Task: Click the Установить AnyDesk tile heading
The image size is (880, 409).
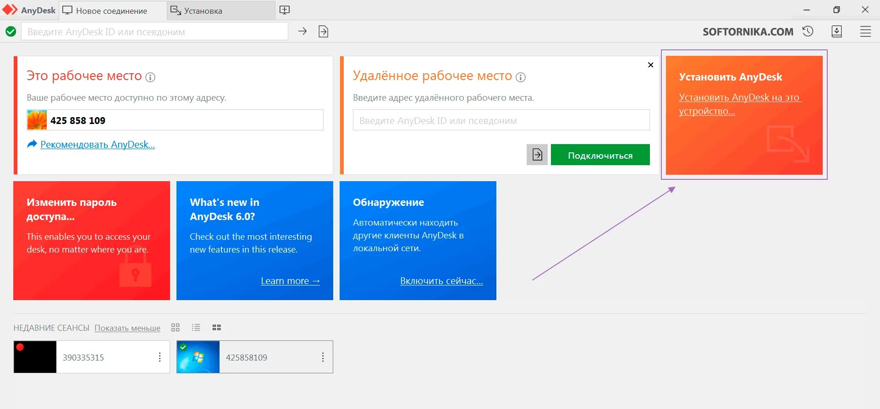Action: (731, 77)
